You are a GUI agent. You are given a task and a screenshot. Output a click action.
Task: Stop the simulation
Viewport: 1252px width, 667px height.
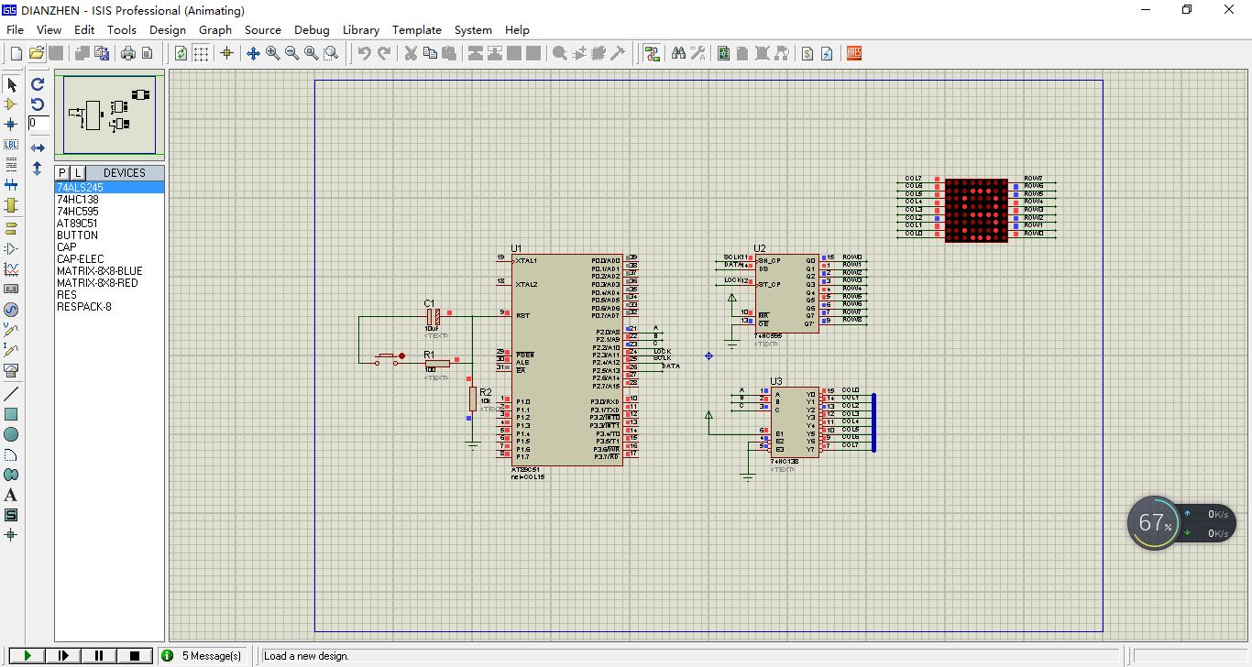tap(135, 655)
